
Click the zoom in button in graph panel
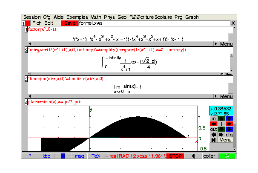(213, 118)
